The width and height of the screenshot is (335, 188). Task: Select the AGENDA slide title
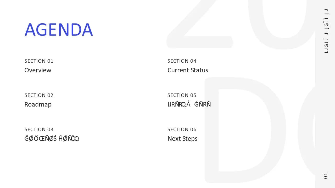click(x=59, y=30)
